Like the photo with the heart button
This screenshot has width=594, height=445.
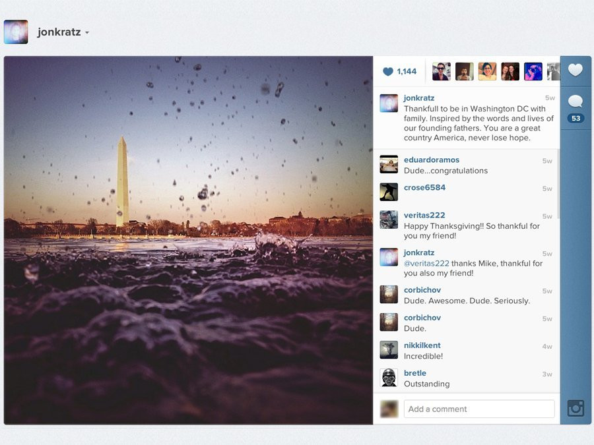576,71
